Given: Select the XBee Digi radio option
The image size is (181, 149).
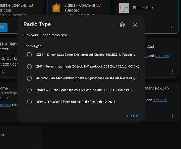Looking at the screenshot, I should [x=29, y=102].
